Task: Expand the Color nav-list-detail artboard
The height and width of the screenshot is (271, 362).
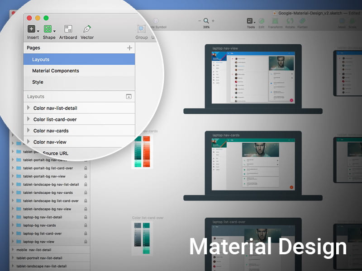Action: pos(29,108)
